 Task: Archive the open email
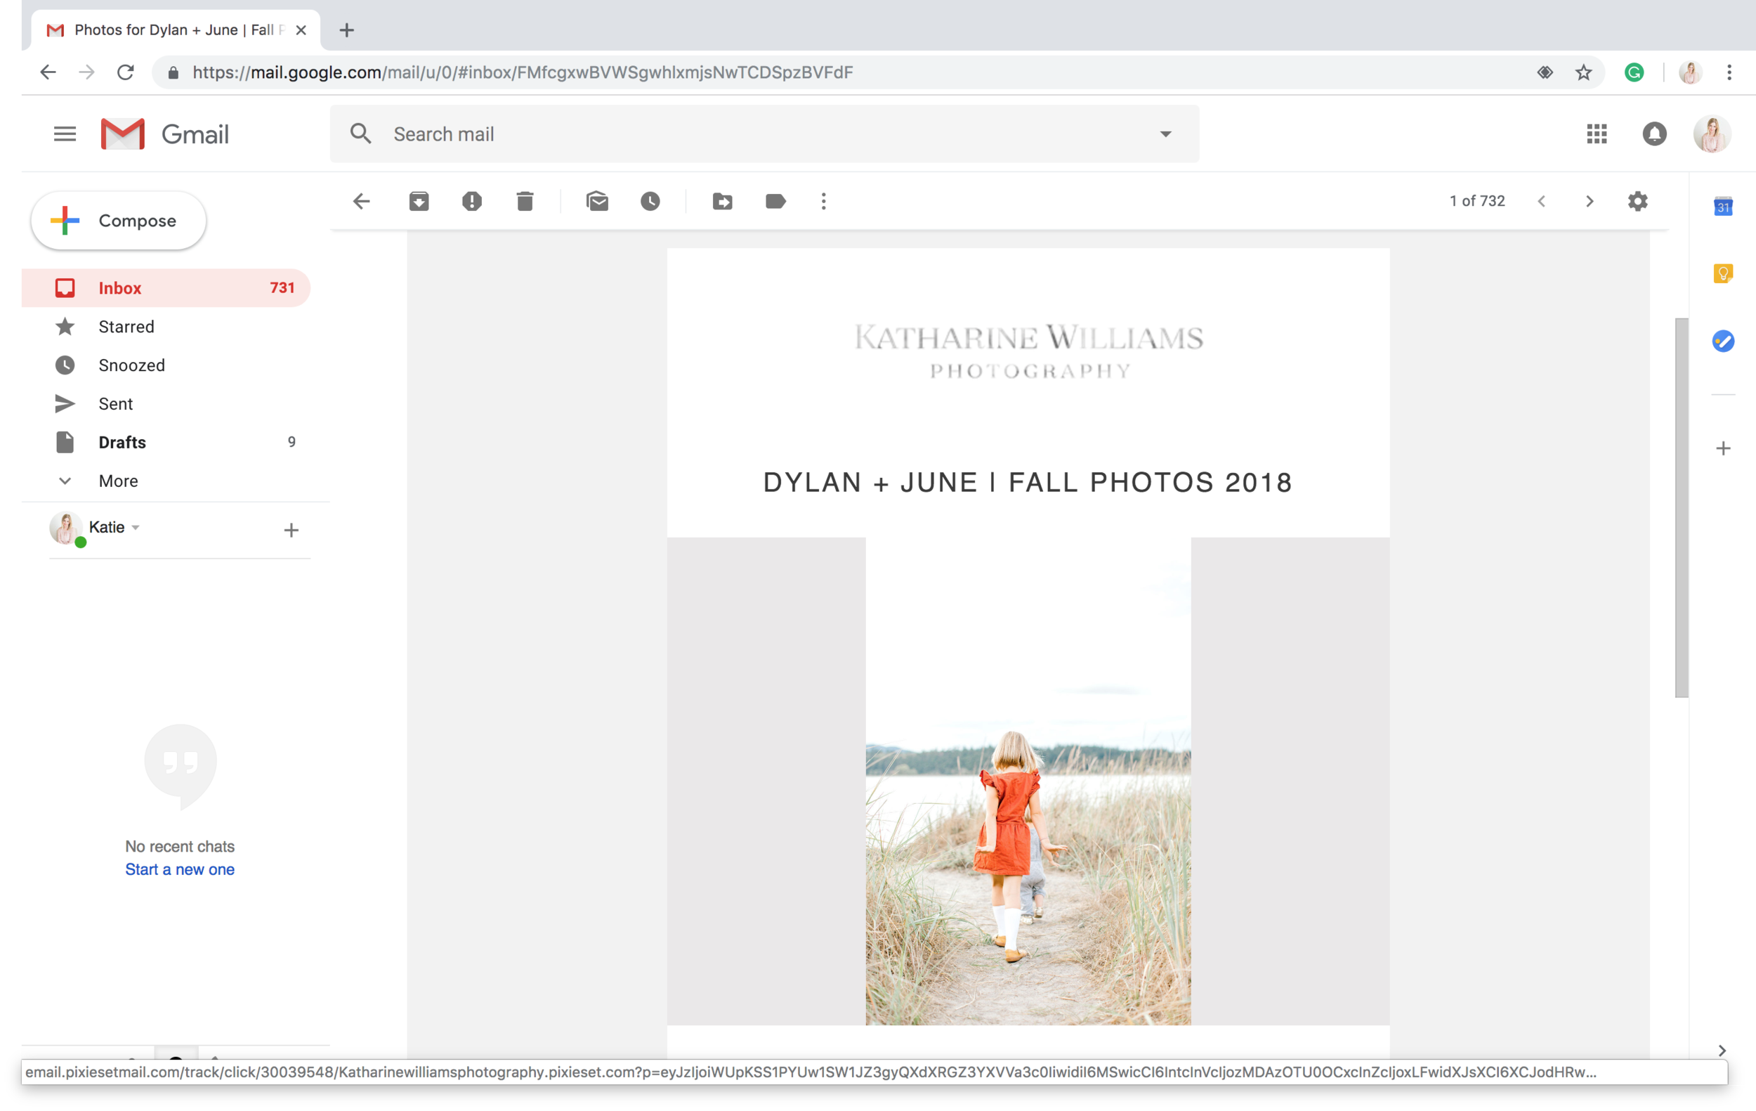419,202
